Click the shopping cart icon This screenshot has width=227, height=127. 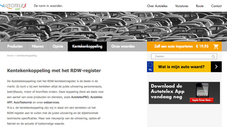[216, 46]
